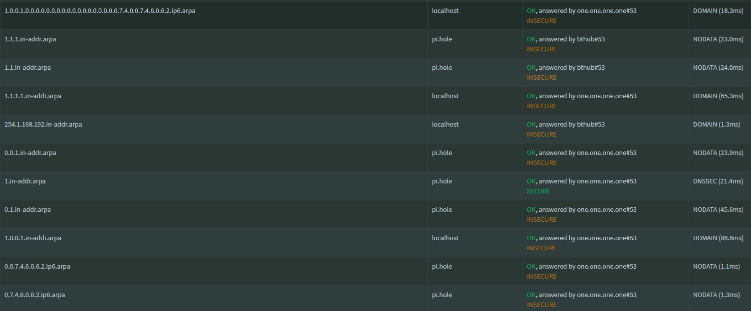Click the DOMAIN (88.8ms) reply cell
751x311 pixels.
[x=718, y=238]
